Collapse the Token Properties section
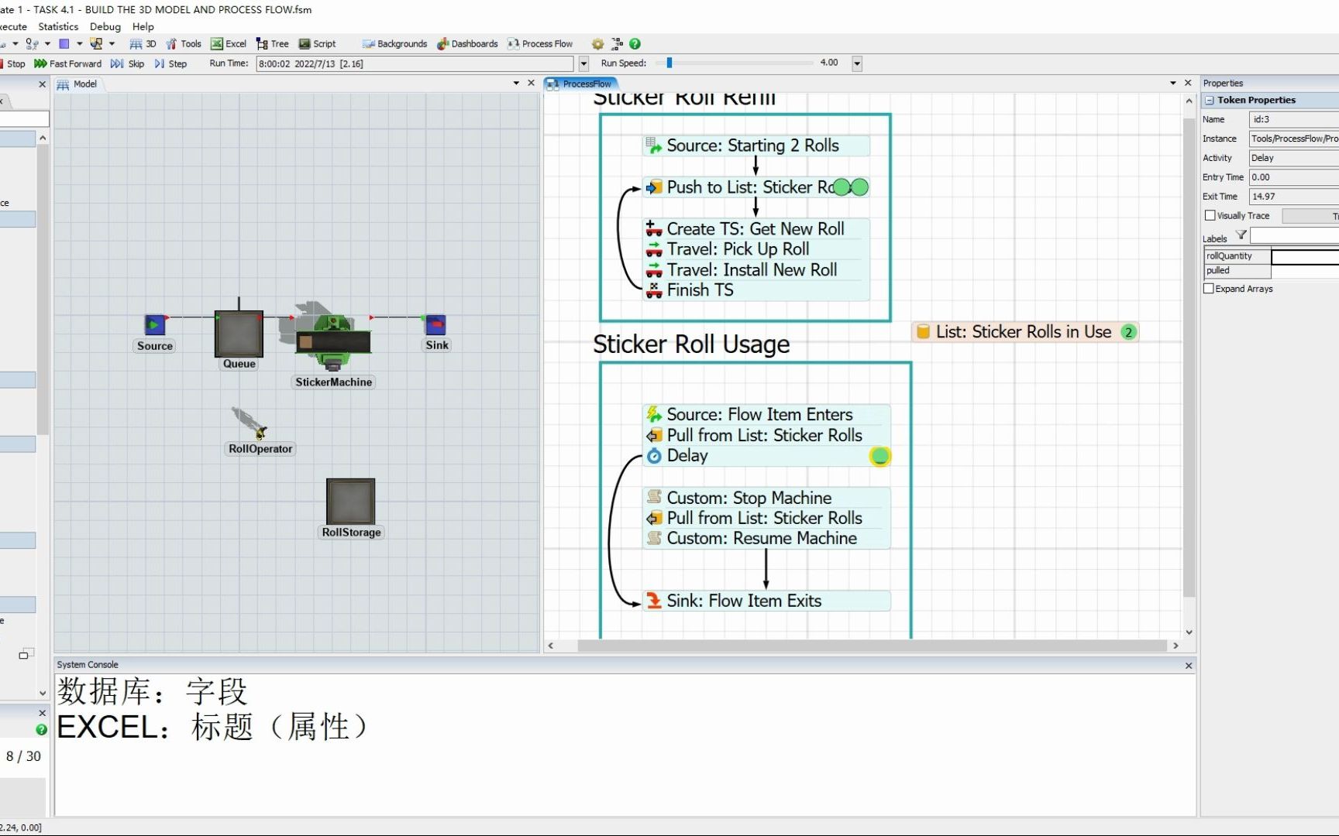Viewport: 1339px width, 836px height. [1210, 100]
